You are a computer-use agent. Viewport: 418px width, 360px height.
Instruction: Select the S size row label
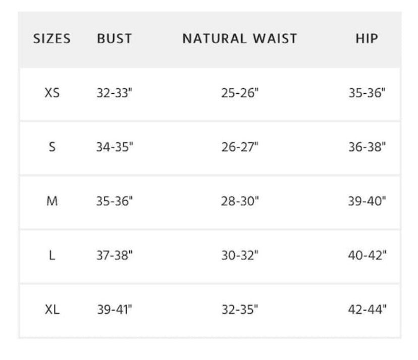pyautogui.click(x=52, y=148)
